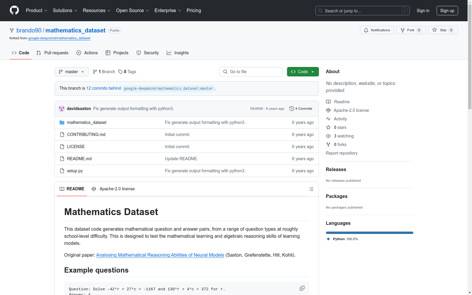This screenshot has width=472, height=295.
Task: Switch to the Actions tab
Action: point(87,53)
